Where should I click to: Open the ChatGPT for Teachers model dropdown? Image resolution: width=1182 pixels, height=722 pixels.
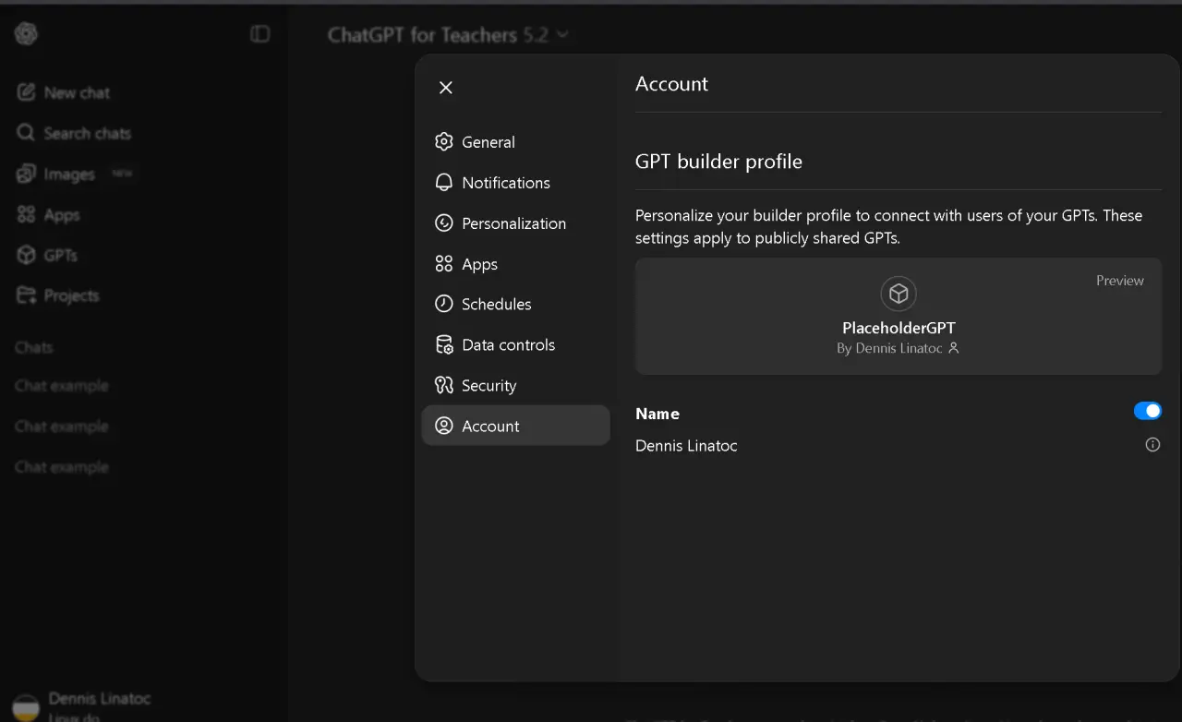[x=448, y=35]
